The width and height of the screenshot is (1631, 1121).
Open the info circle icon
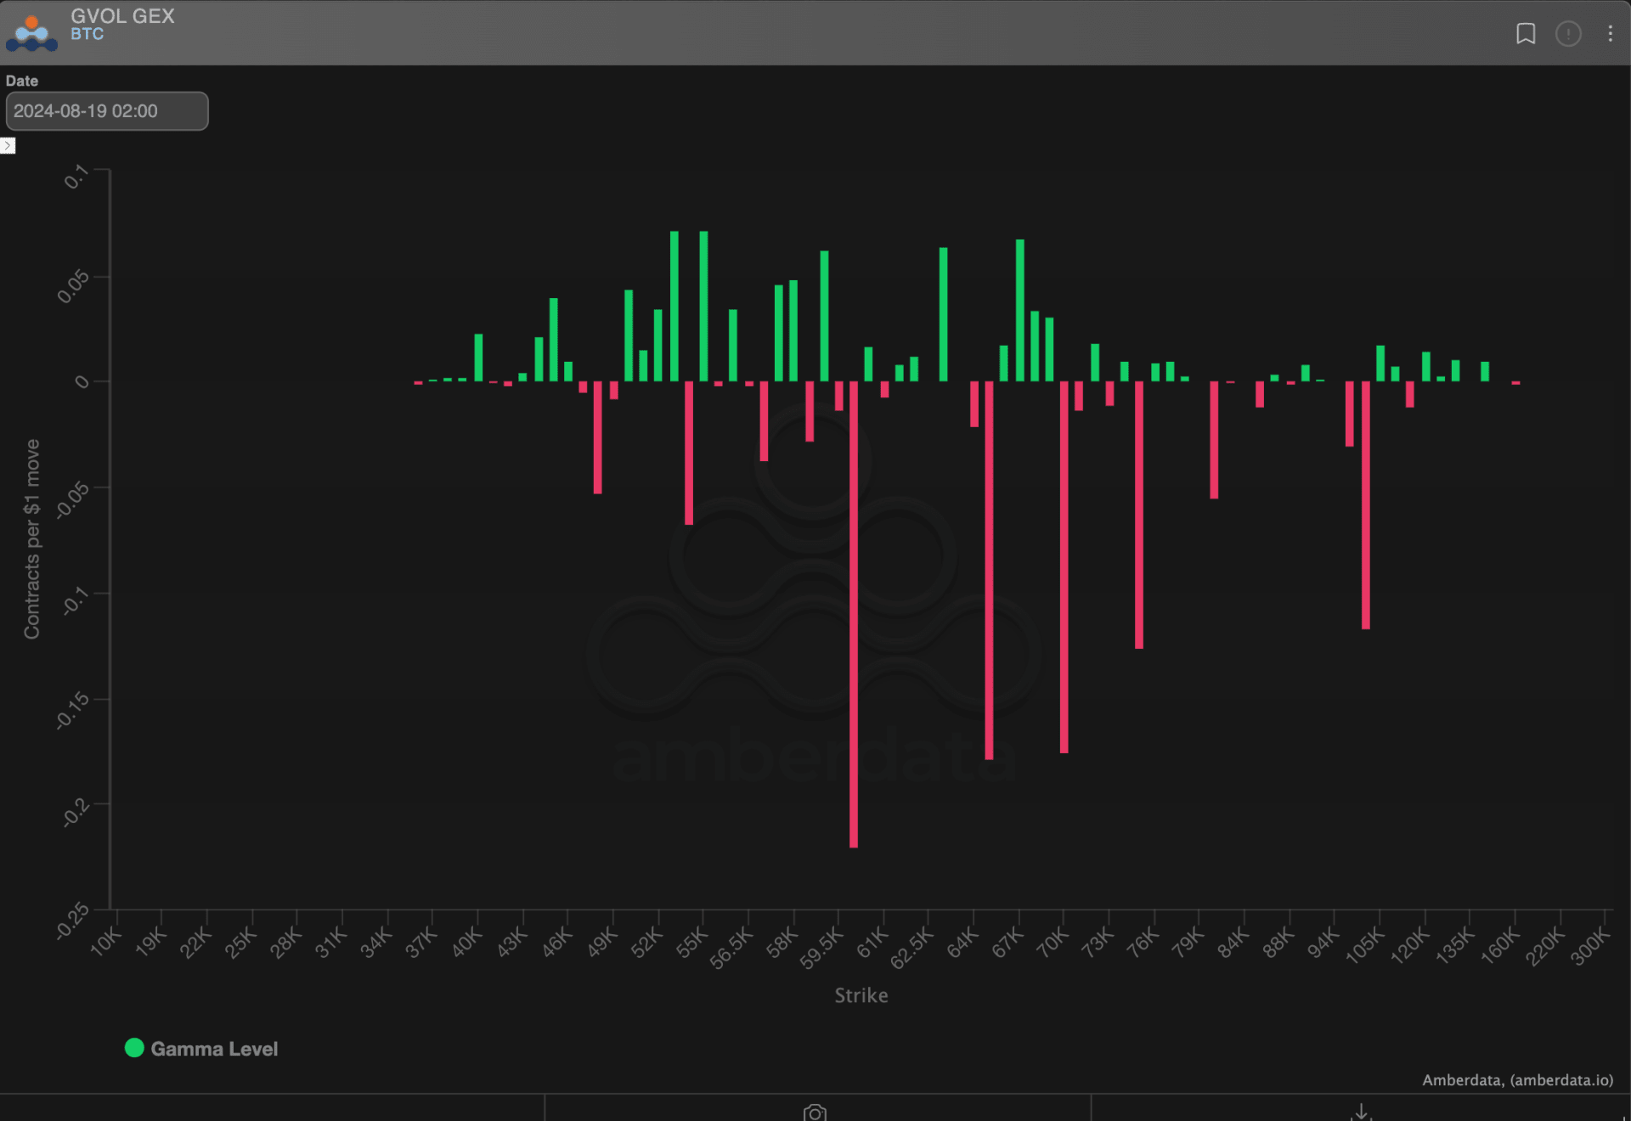[x=1568, y=33]
